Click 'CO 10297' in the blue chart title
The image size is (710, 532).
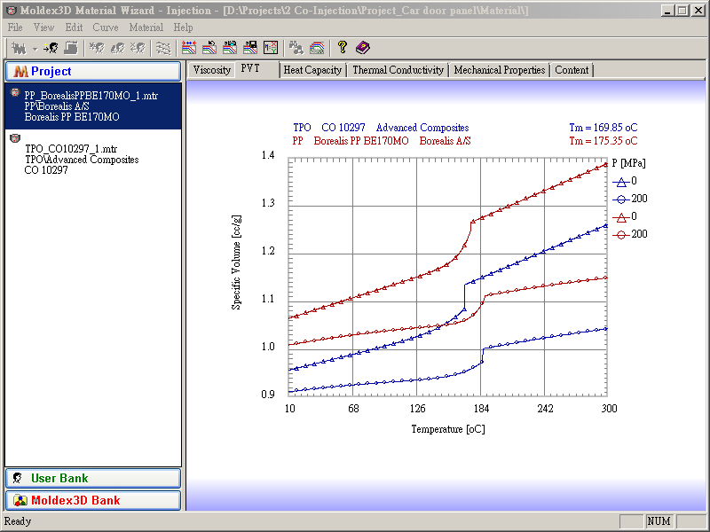pos(343,128)
